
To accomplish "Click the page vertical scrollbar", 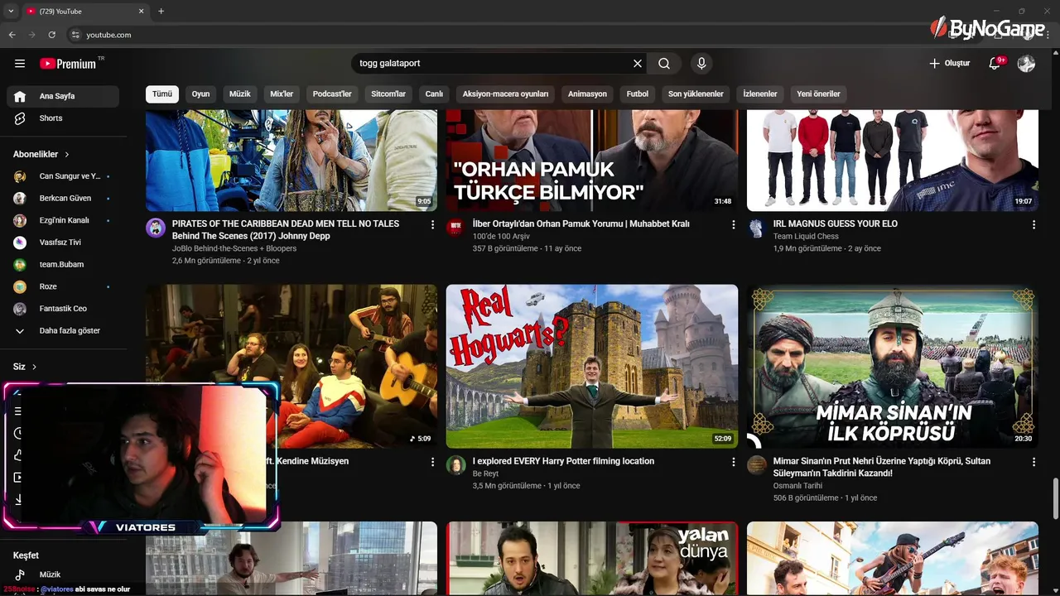I will tap(1055, 500).
